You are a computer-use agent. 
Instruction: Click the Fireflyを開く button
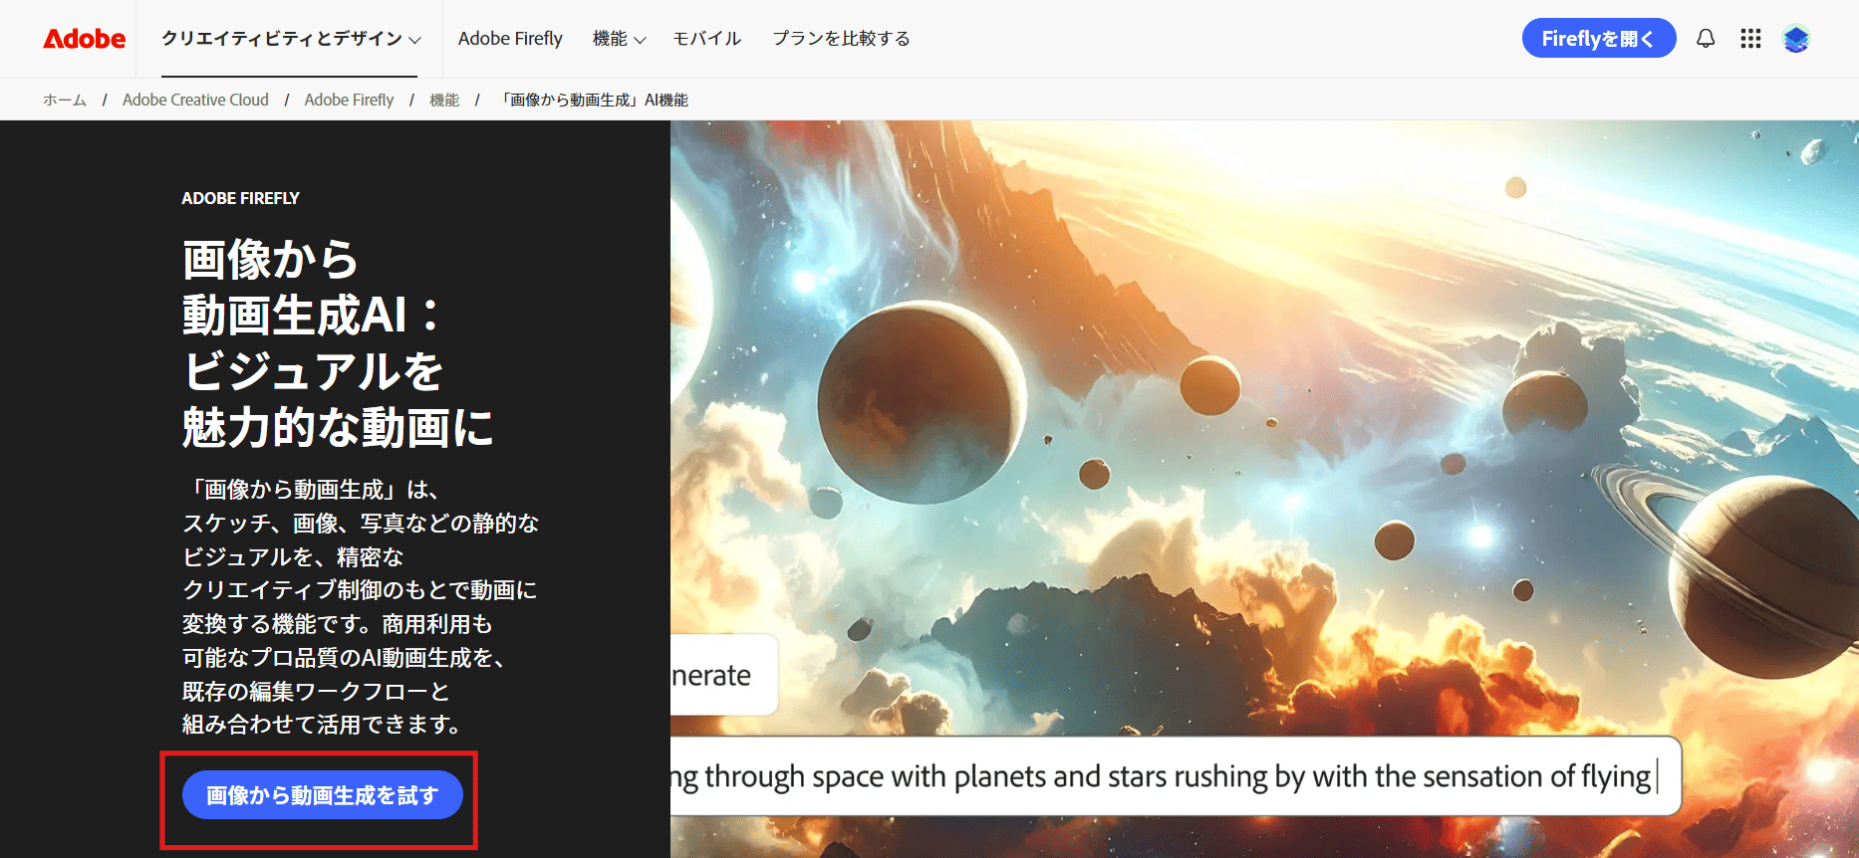click(x=1598, y=39)
